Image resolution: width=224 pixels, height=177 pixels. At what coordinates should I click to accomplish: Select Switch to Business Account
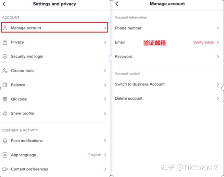coord(167,84)
